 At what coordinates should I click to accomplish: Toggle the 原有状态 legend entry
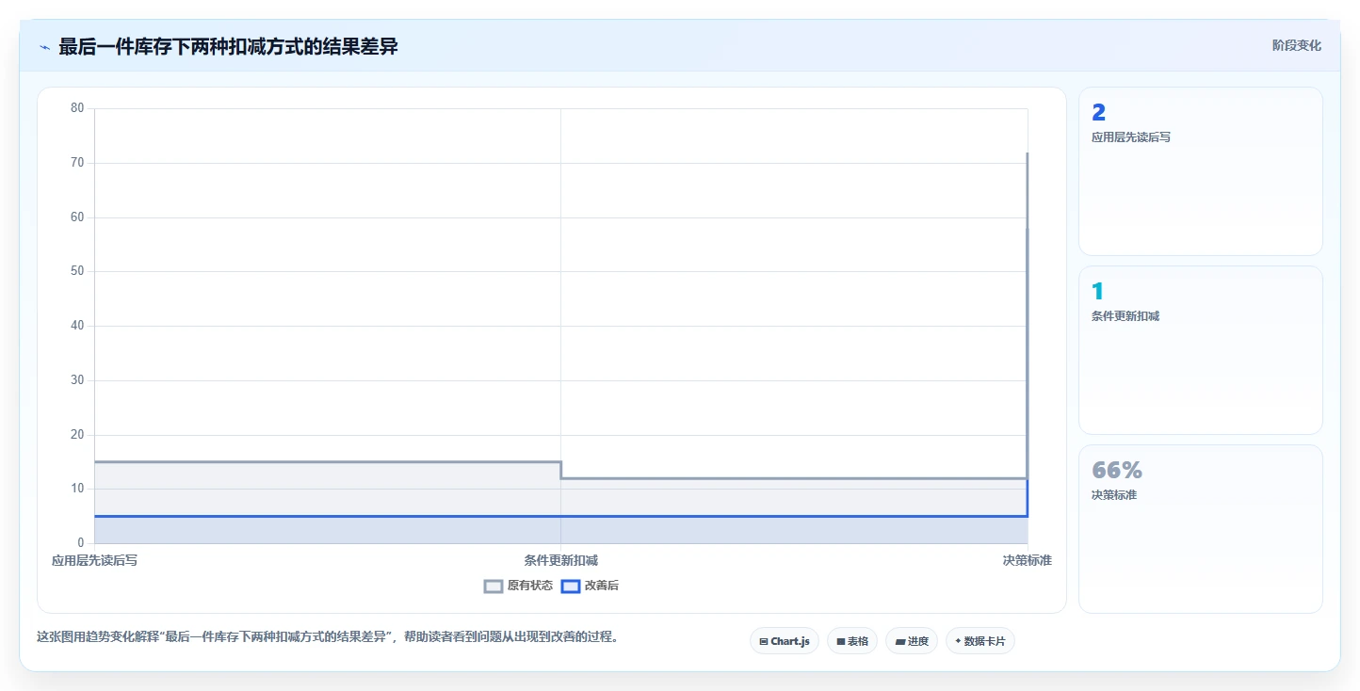click(x=518, y=586)
